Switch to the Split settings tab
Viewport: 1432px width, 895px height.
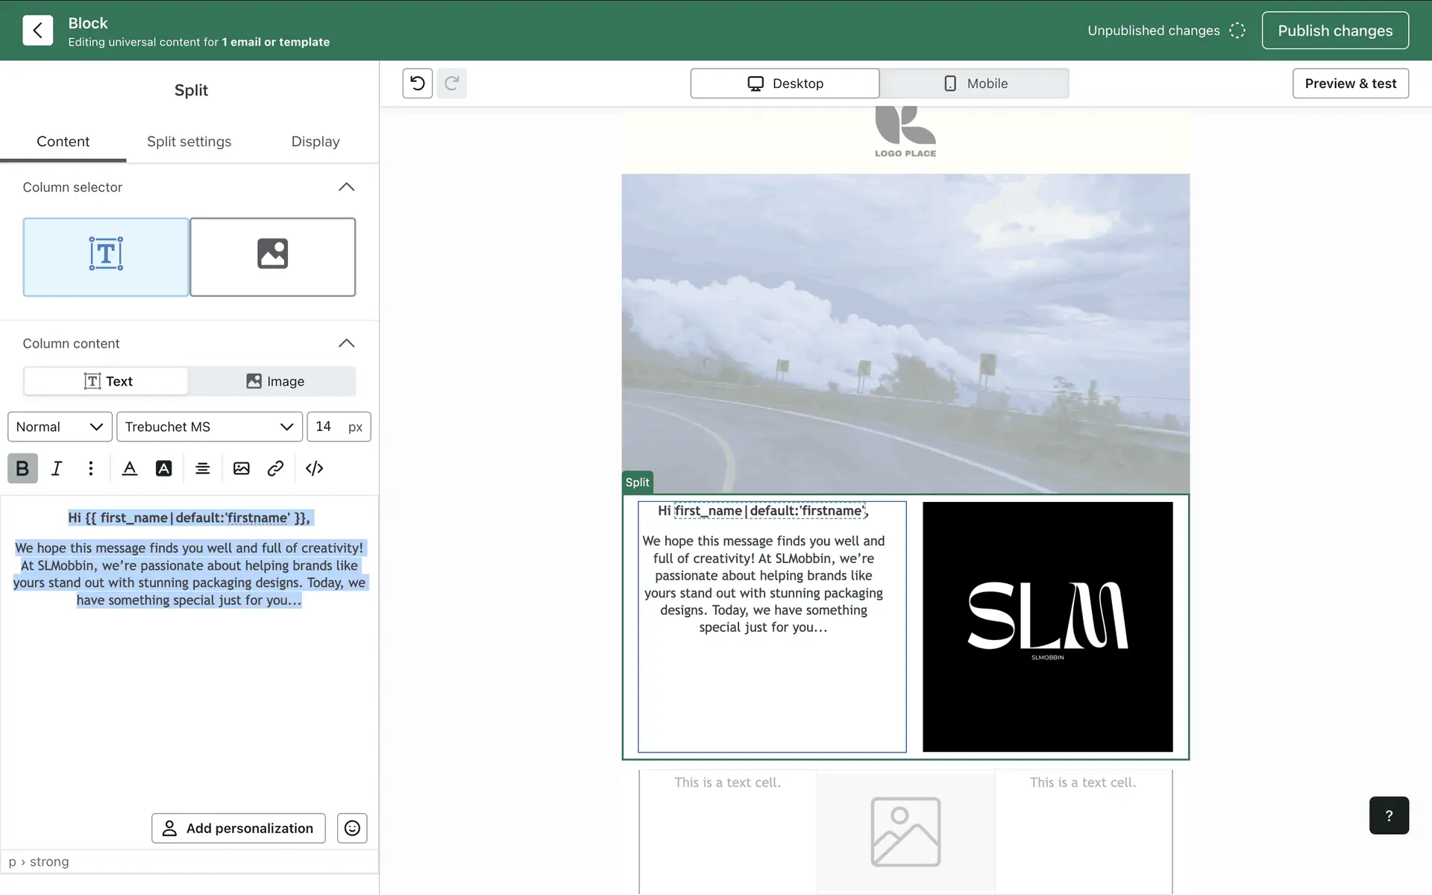[x=189, y=142]
